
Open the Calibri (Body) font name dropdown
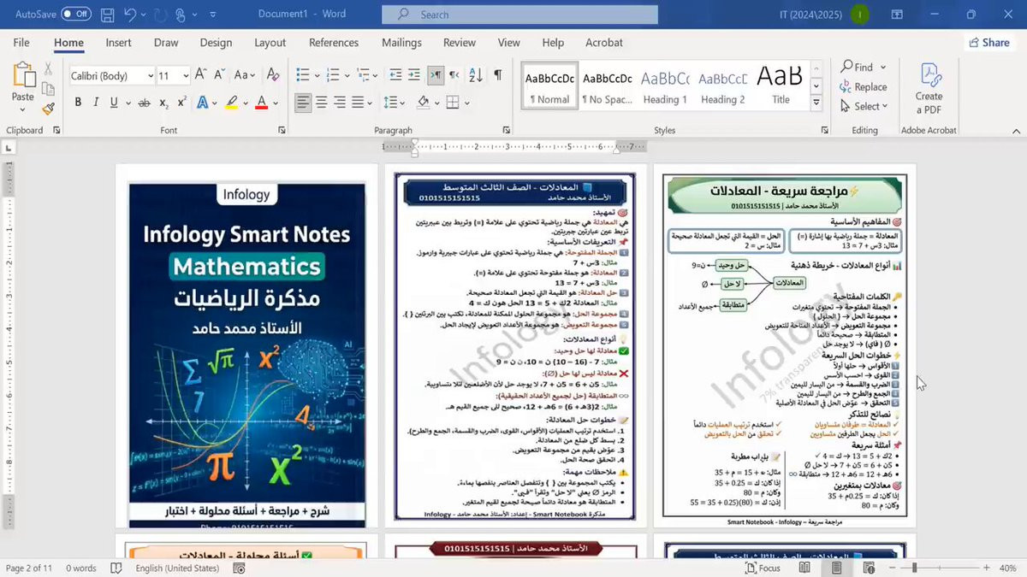click(150, 76)
